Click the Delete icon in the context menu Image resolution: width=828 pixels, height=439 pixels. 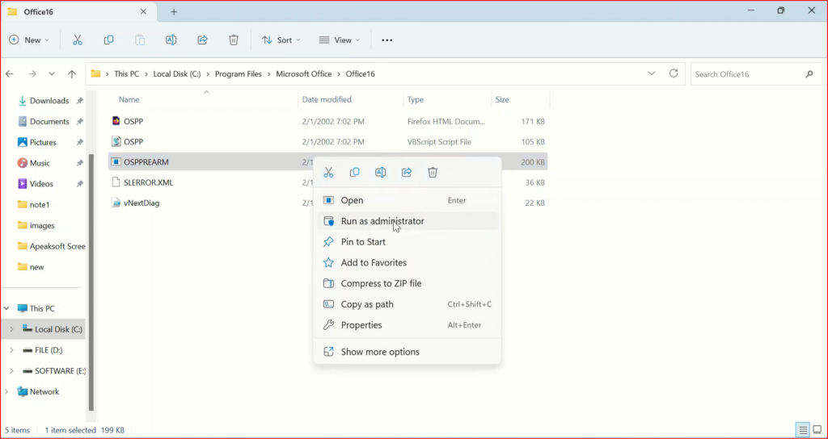(433, 173)
